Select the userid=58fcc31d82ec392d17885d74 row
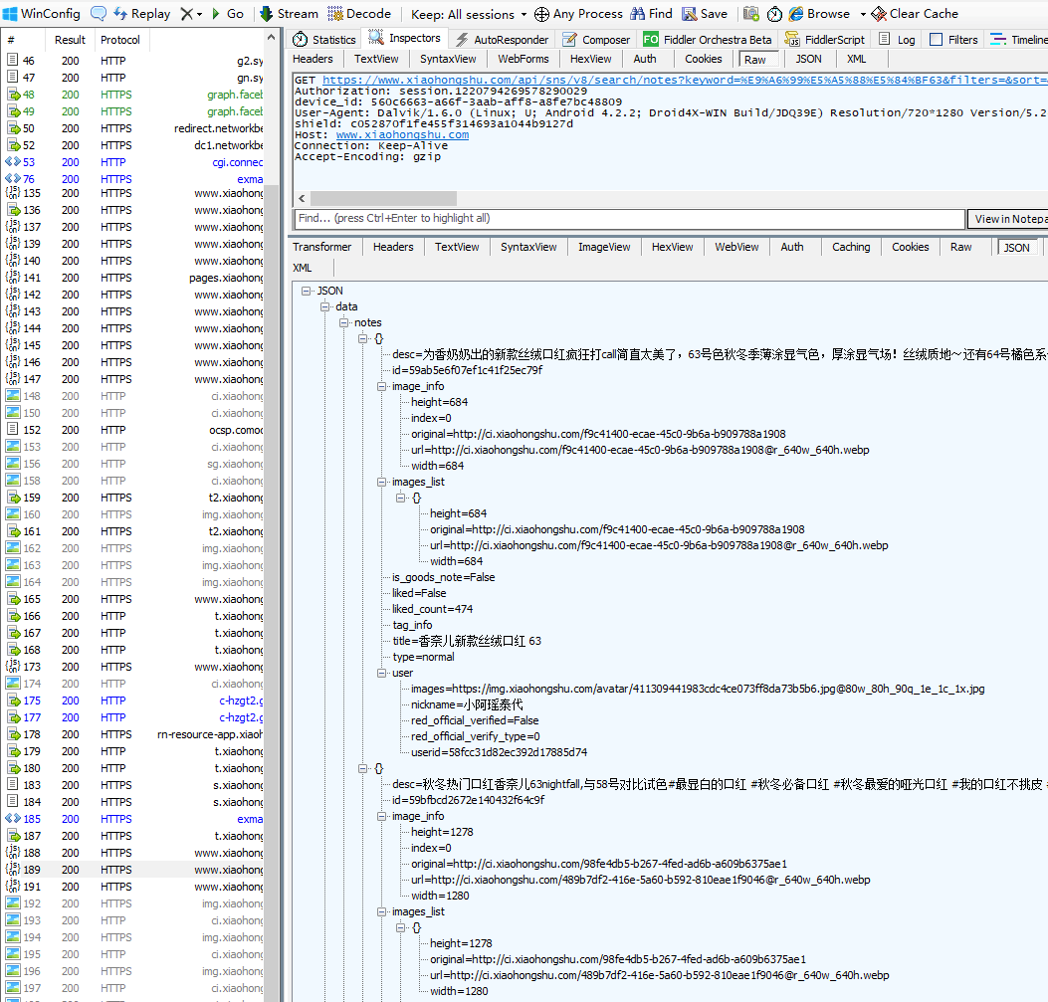Screen dimensions: 1048x1002 point(500,752)
